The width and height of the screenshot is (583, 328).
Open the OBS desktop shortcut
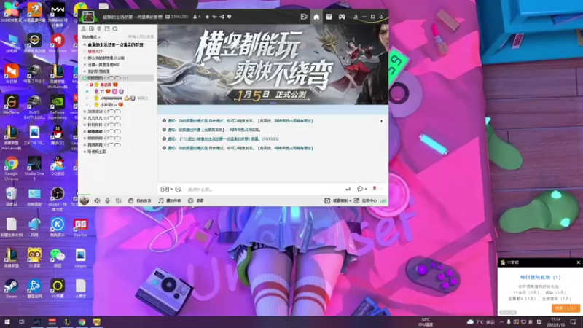(x=58, y=198)
